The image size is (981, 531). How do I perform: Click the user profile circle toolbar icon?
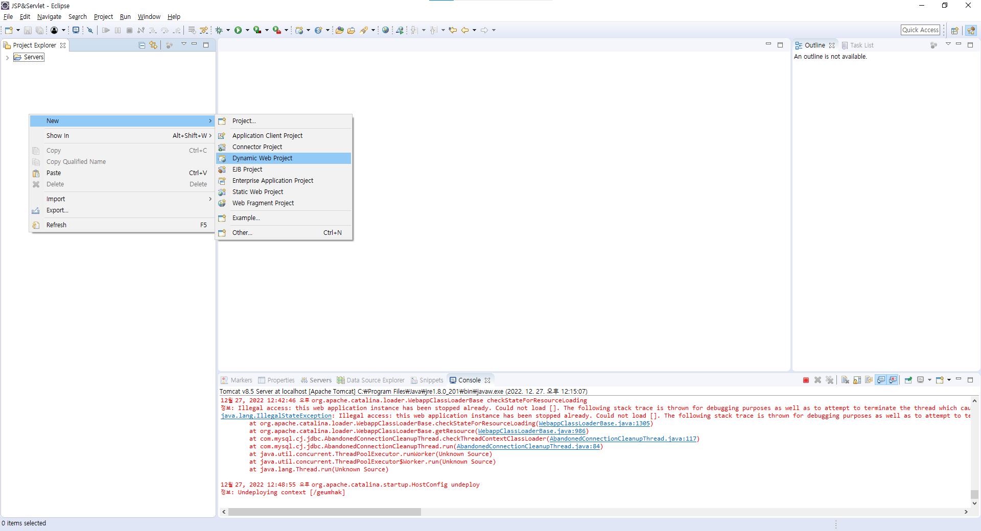pos(54,30)
